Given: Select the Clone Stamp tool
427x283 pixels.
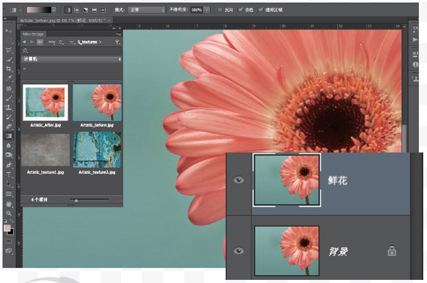Looking at the screenshot, I should (x=9, y=107).
